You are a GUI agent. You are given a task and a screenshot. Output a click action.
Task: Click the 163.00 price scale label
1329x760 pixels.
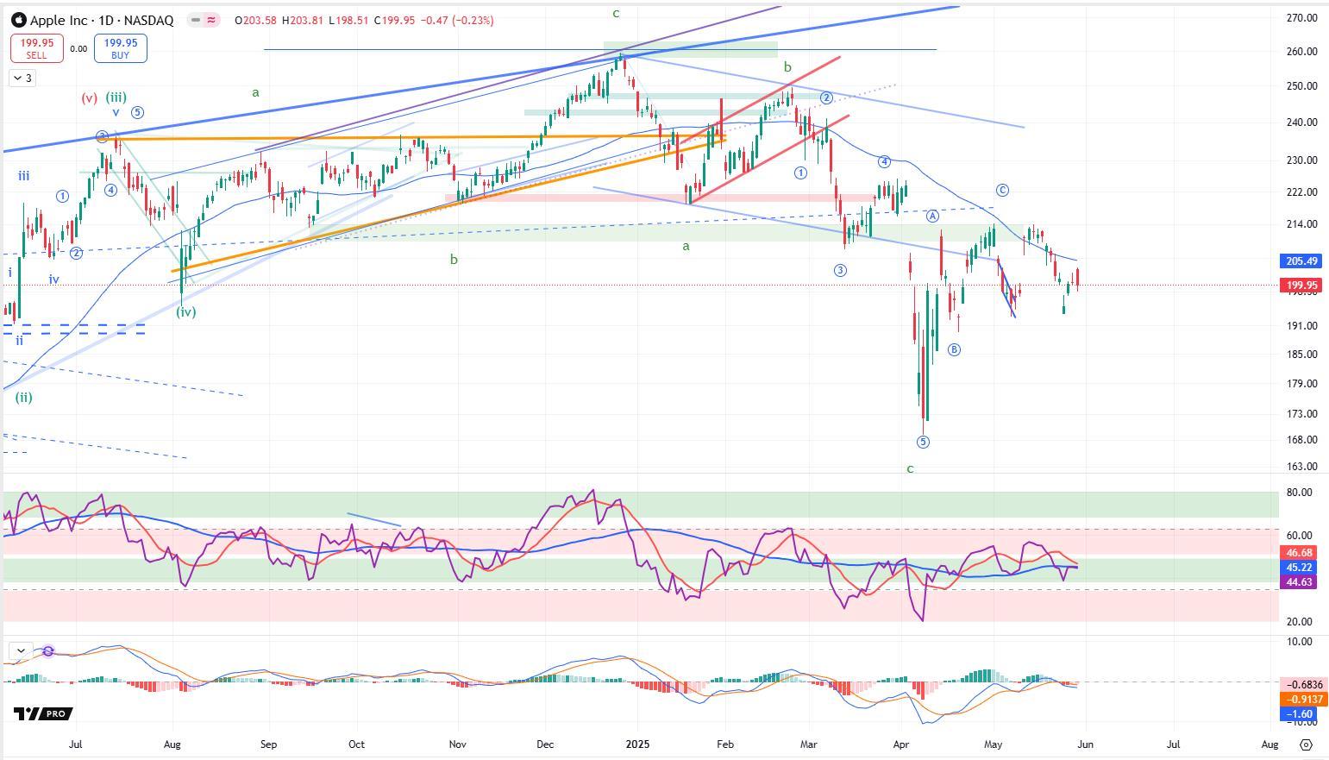tap(1301, 467)
